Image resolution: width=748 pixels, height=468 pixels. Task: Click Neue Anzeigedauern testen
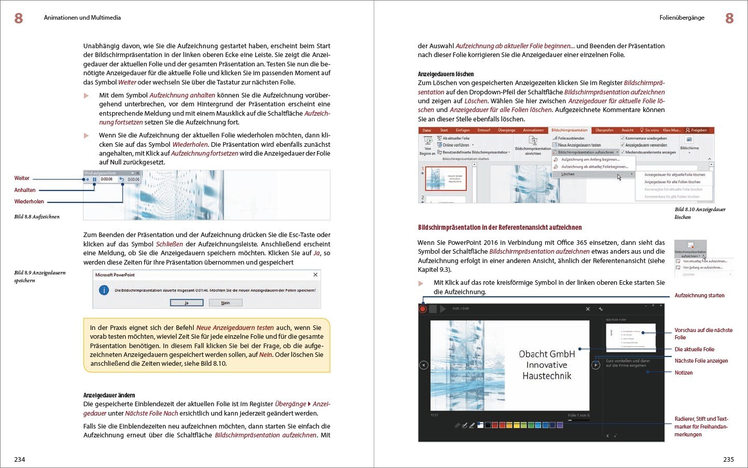(577, 145)
